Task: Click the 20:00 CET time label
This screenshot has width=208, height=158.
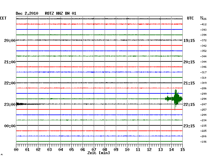Action: point(10,40)
